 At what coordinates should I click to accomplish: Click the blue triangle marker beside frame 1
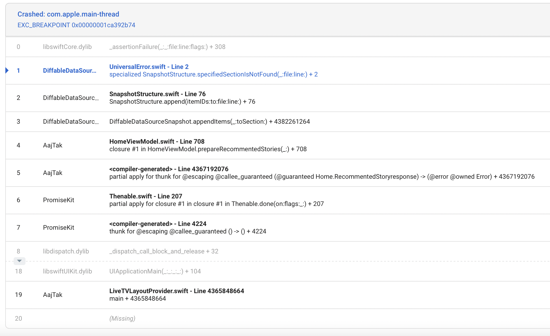coord(7,70)
